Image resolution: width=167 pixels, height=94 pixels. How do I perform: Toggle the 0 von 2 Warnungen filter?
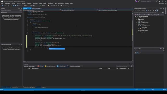coord(50,66)
